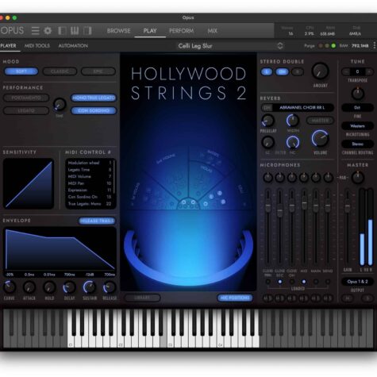Viewport: 377px width, 377px height.
Task: Open the Opus 1 & 2 output dropdown
Action: pyautogui.click(x=357, y=282)
